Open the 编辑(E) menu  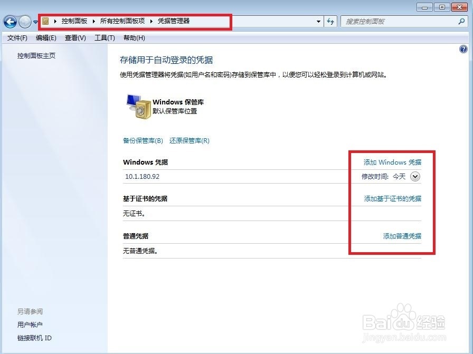[x=46, y=37]
